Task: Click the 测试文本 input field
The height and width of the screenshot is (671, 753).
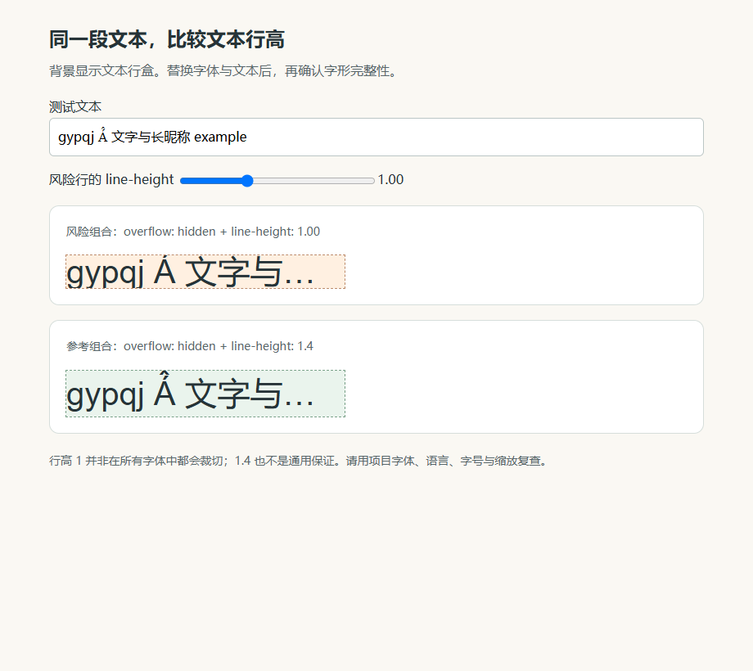Action: coord(376,137)
